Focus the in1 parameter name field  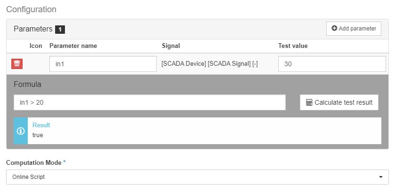click(x=103, y=64)
